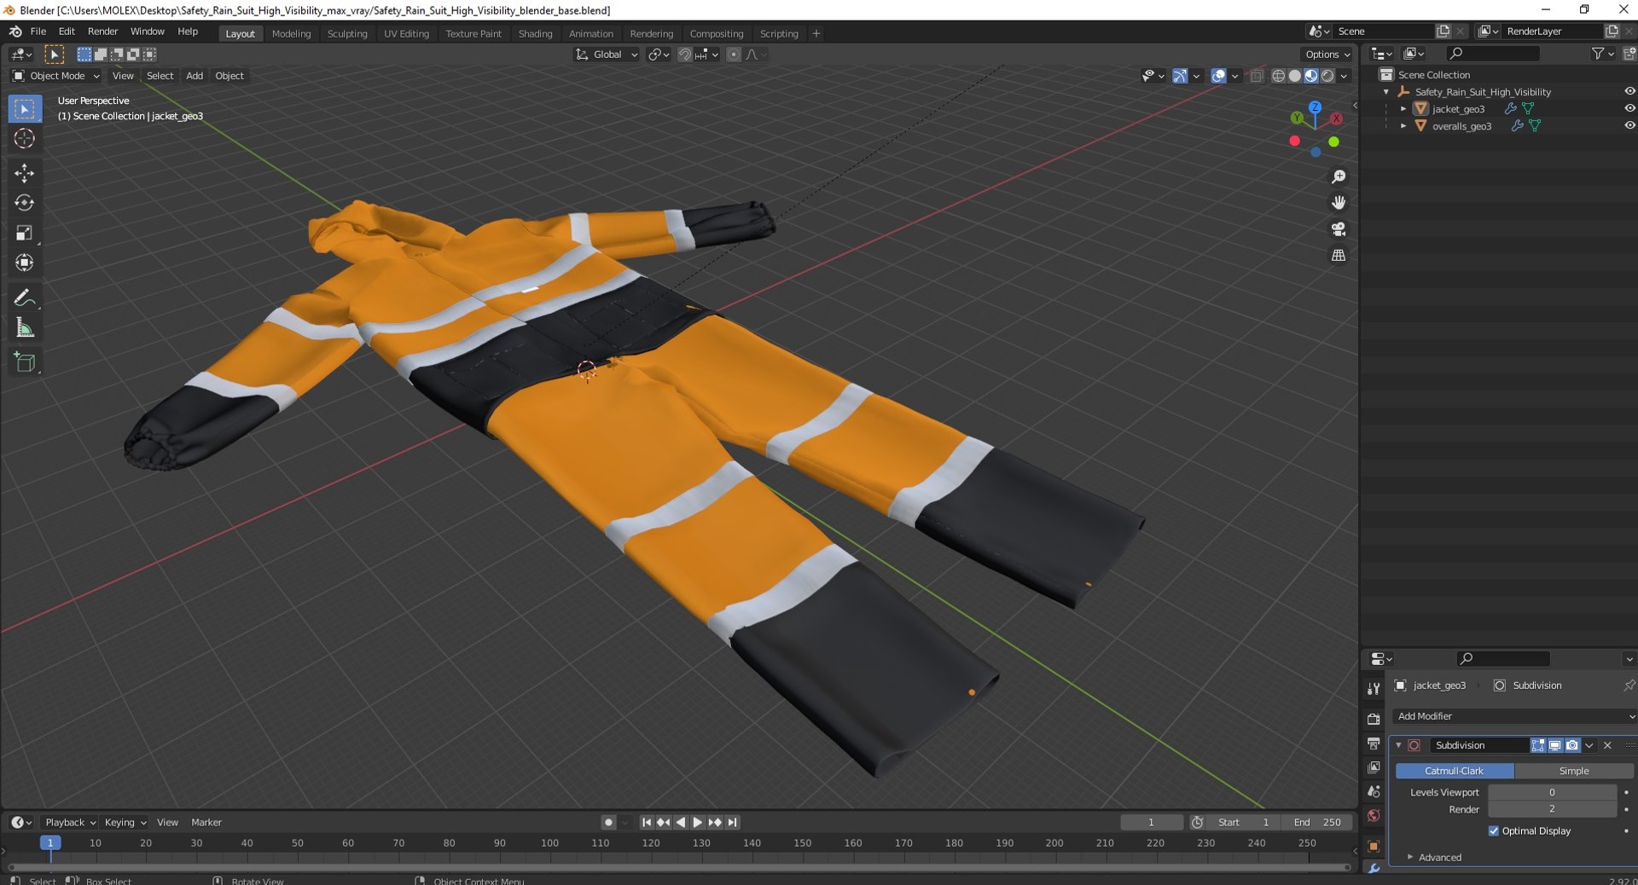This screenshot has height=885, width=1638.
Task: Select the Simple subdivision type
Action: pyautogui.click(x=1574, y=772)
